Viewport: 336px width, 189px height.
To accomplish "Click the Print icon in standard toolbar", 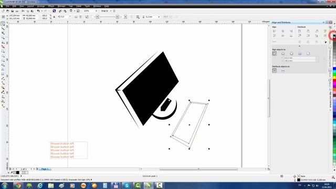I will (x=17, y=11).
